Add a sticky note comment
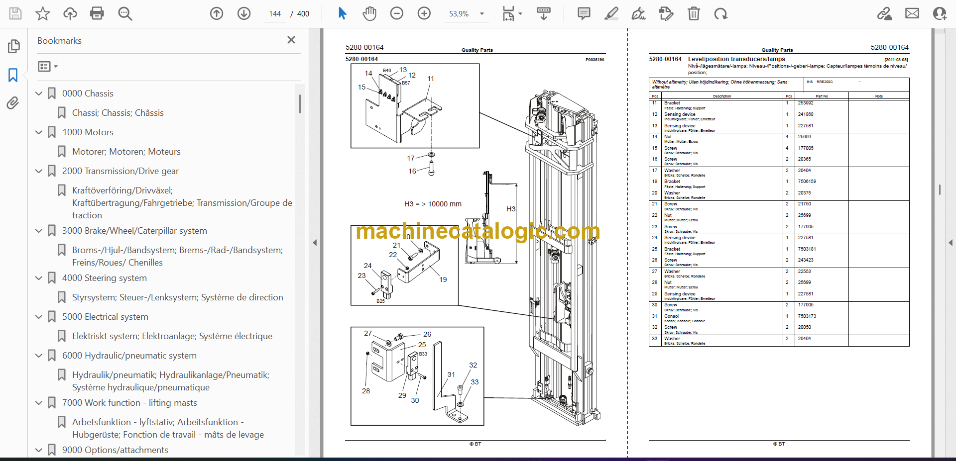 tap(584, 13)
